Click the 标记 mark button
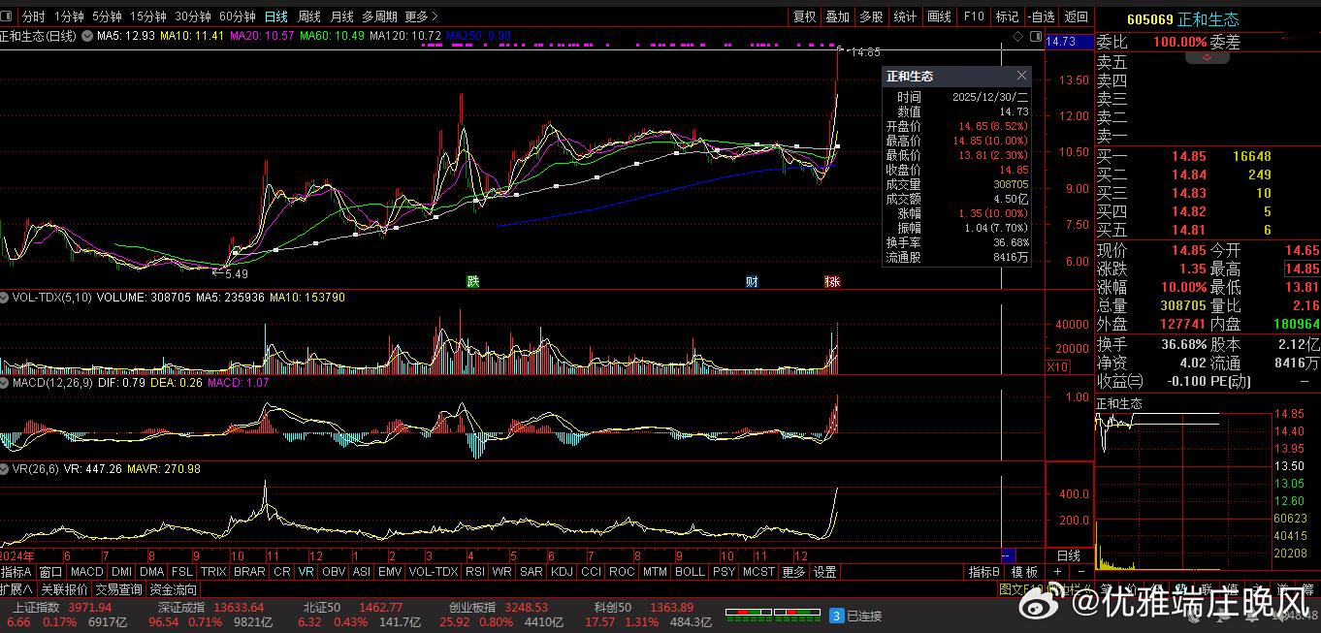The height and width of the screenshot is (633, 1321). [x=1007, y=16]
